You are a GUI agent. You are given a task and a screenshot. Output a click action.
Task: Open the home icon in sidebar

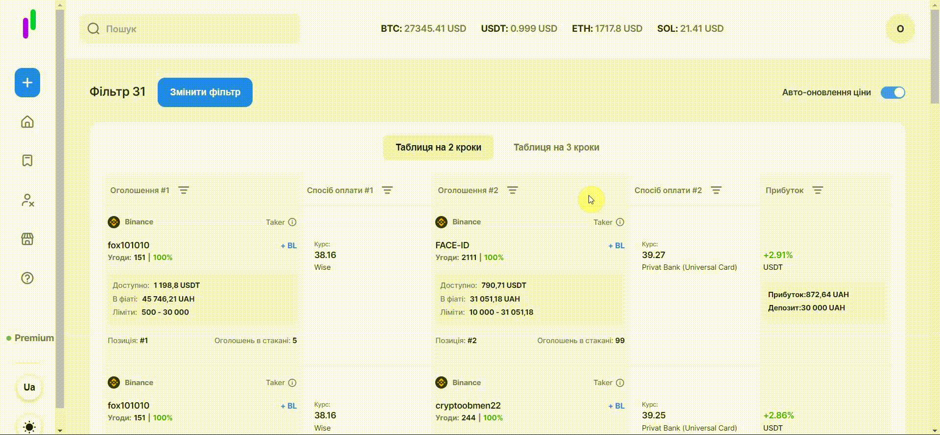coord(27,122)
